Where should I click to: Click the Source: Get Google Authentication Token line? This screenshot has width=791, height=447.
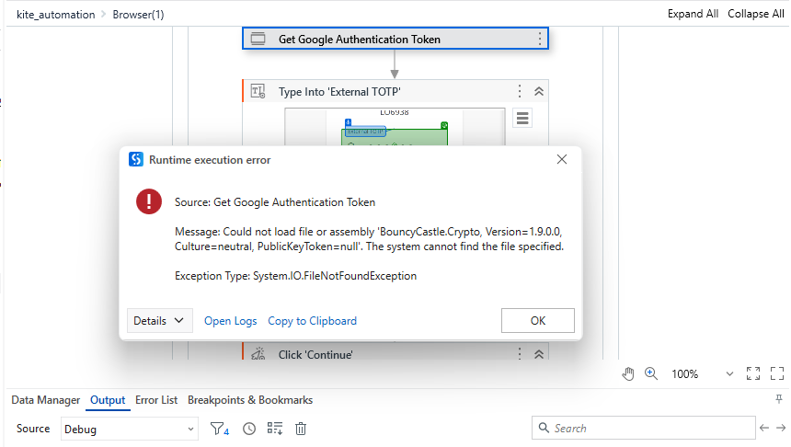275,202
